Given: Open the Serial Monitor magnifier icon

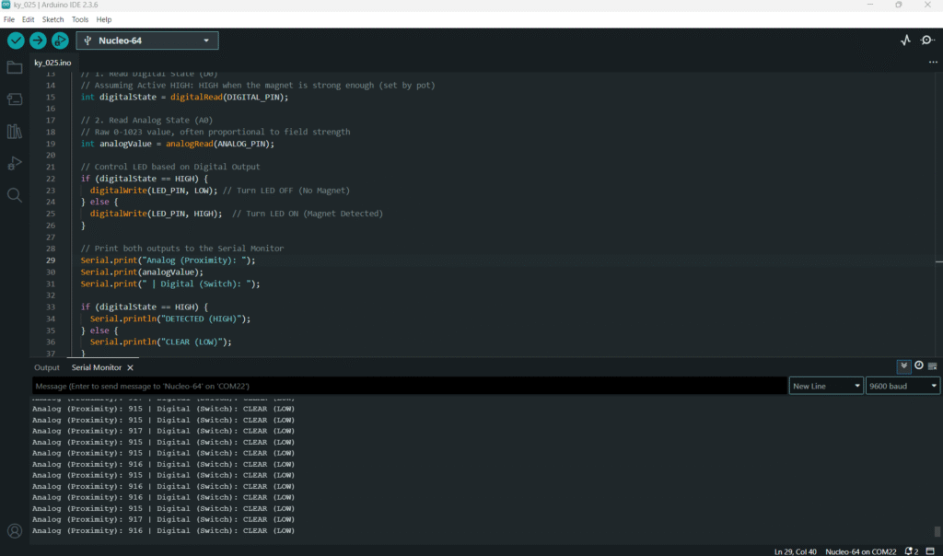Looking at the screenshot, I should click(926, 41).
